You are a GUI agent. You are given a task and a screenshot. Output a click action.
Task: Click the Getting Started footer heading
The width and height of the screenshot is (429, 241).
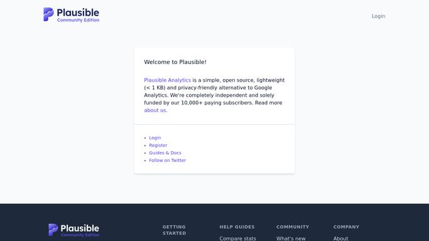click(x=174, y=230)
